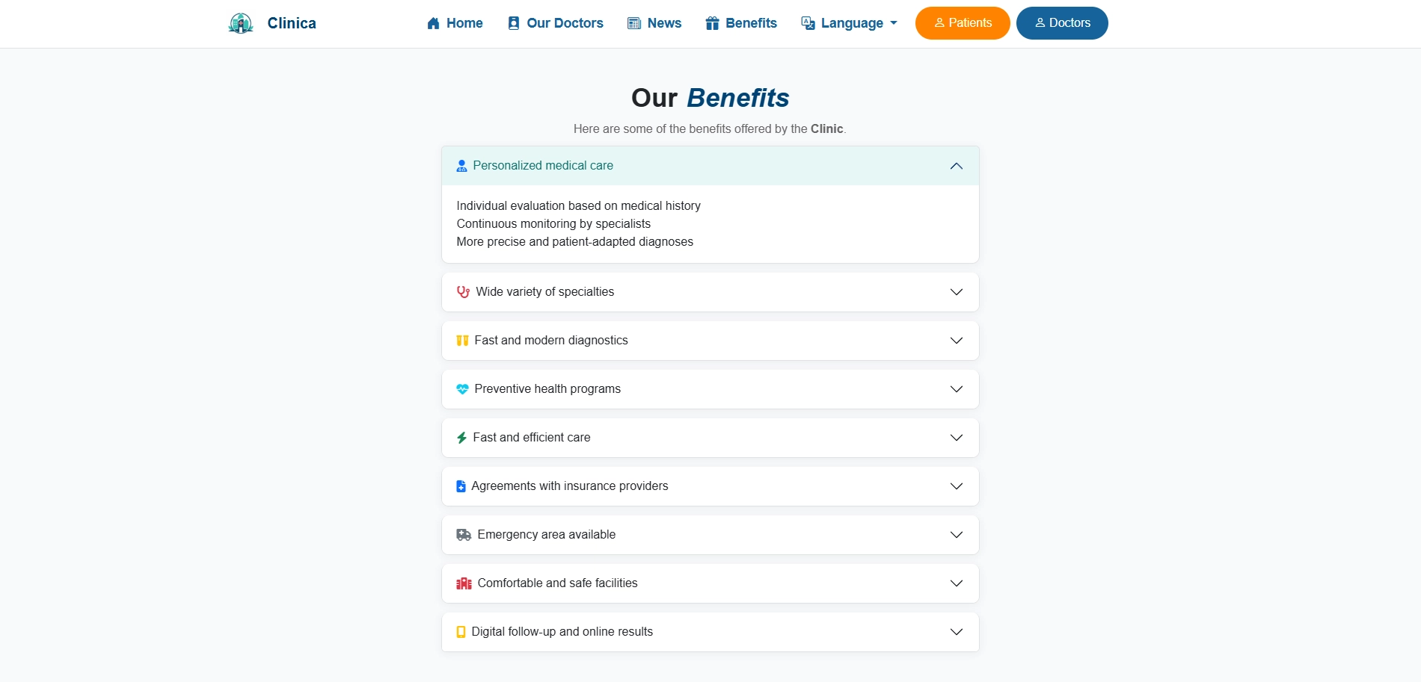Expand Emergency area available section
The width and height of the screenshot is (1421, 682).
coord(956,535)
